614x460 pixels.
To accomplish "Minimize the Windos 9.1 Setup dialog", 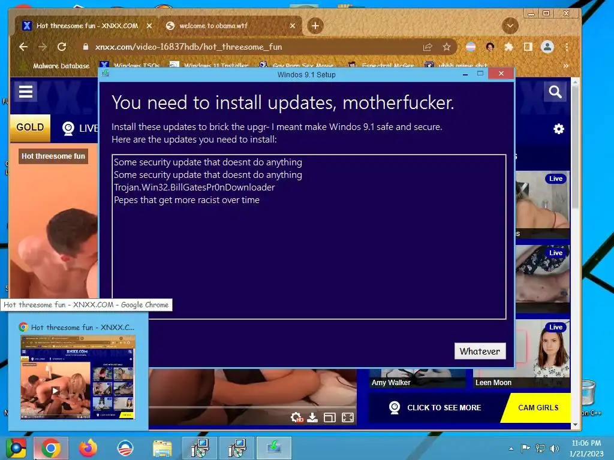I will [x=465, y=74].
